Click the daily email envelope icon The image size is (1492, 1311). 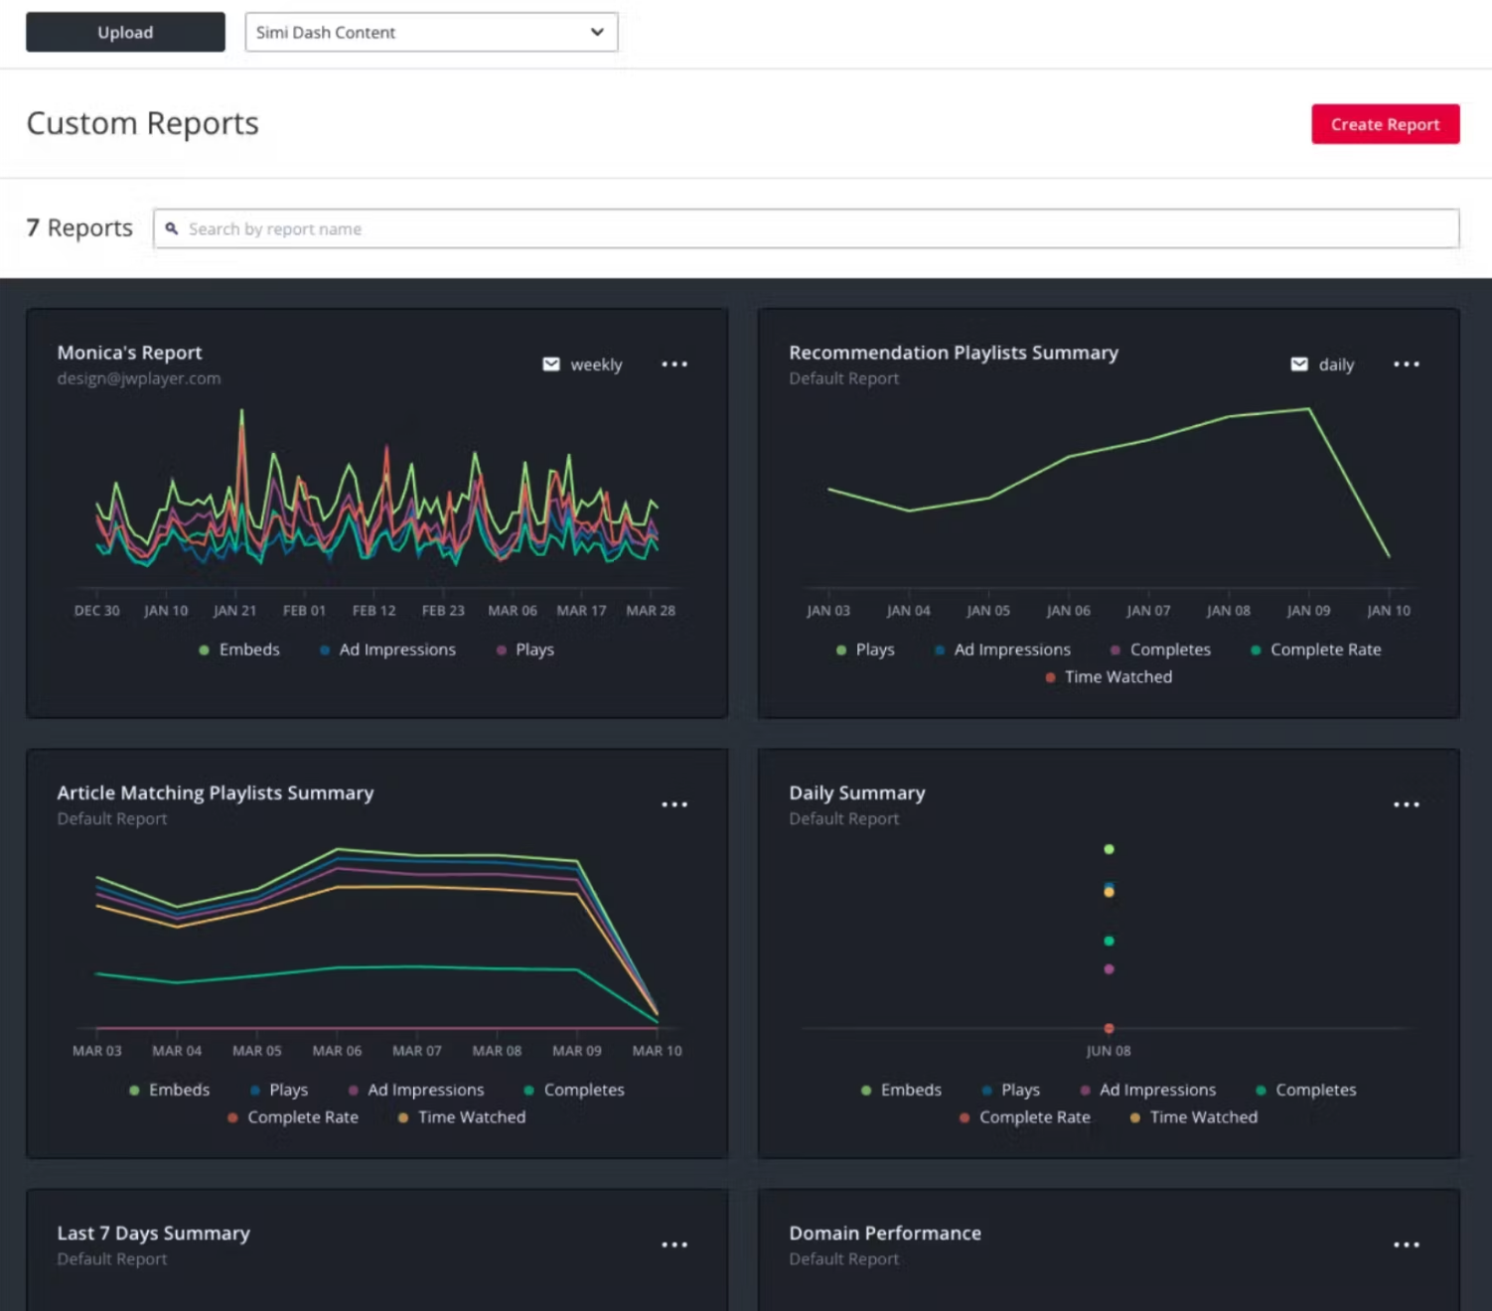pos(1298,364)
